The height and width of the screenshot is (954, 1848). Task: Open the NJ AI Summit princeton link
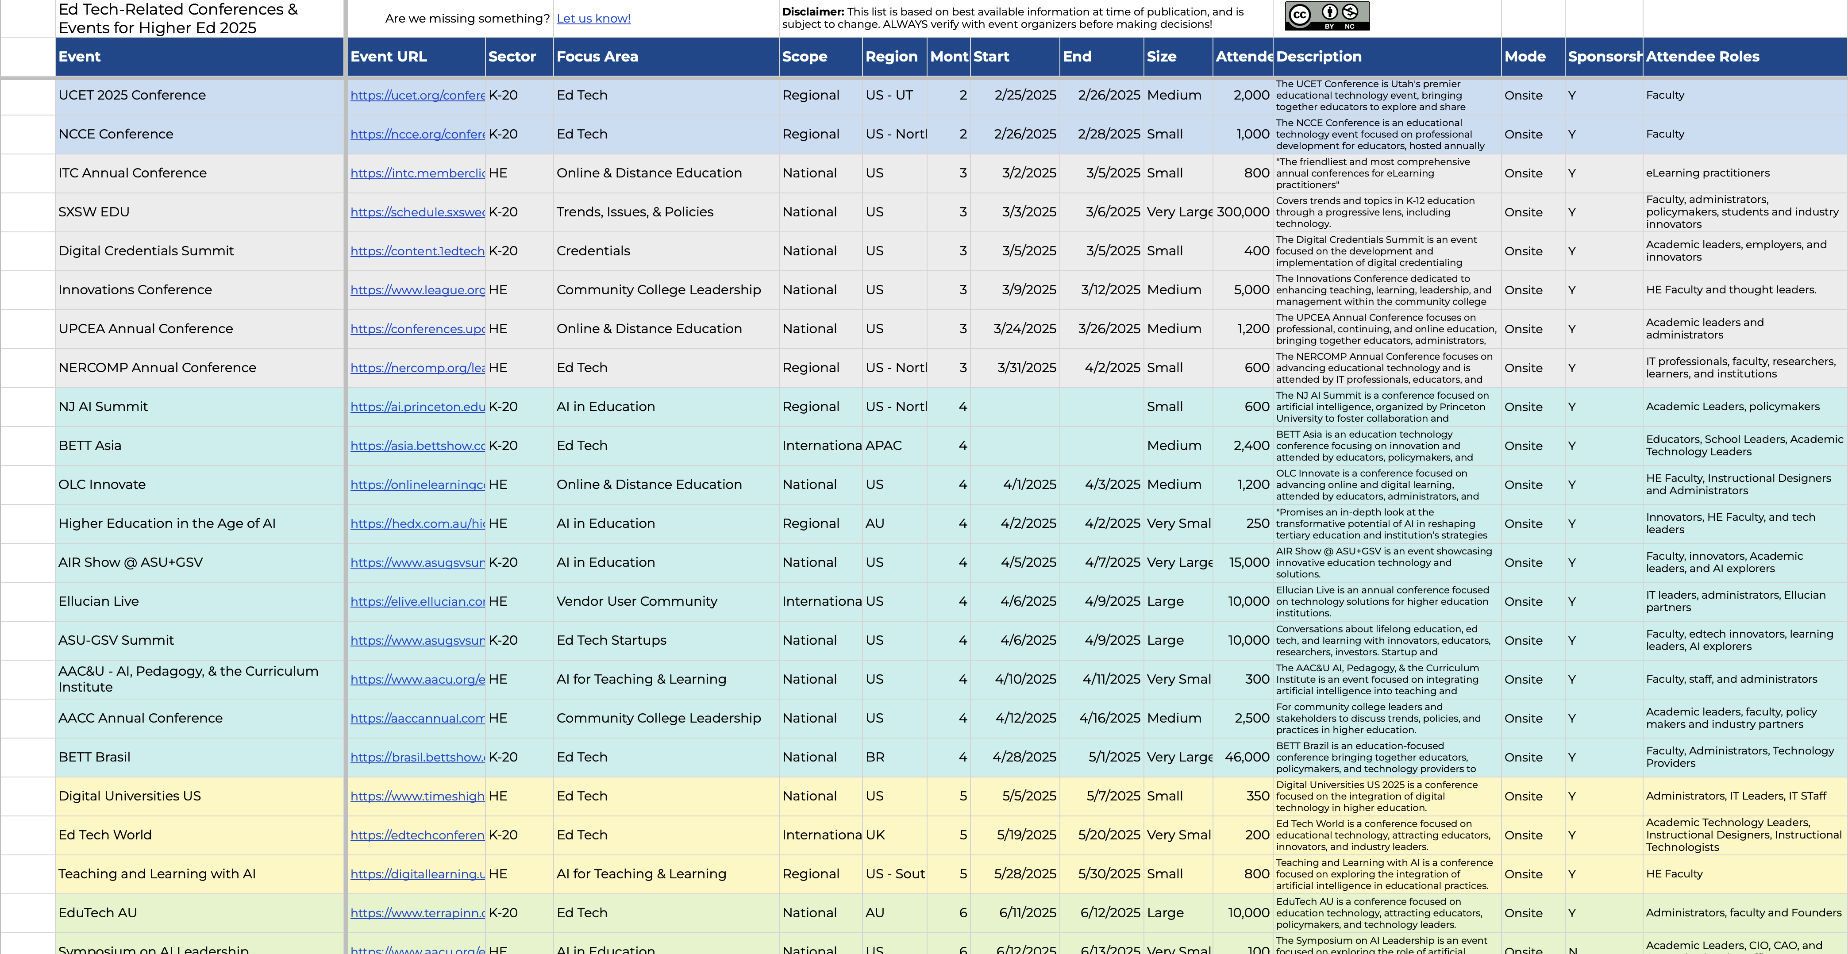417,407
